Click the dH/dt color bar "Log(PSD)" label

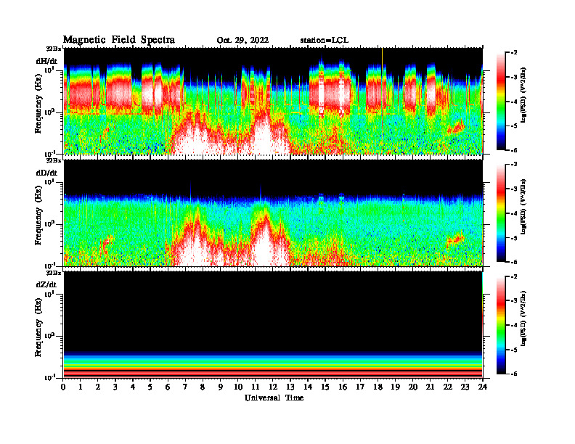pos(523,94)
